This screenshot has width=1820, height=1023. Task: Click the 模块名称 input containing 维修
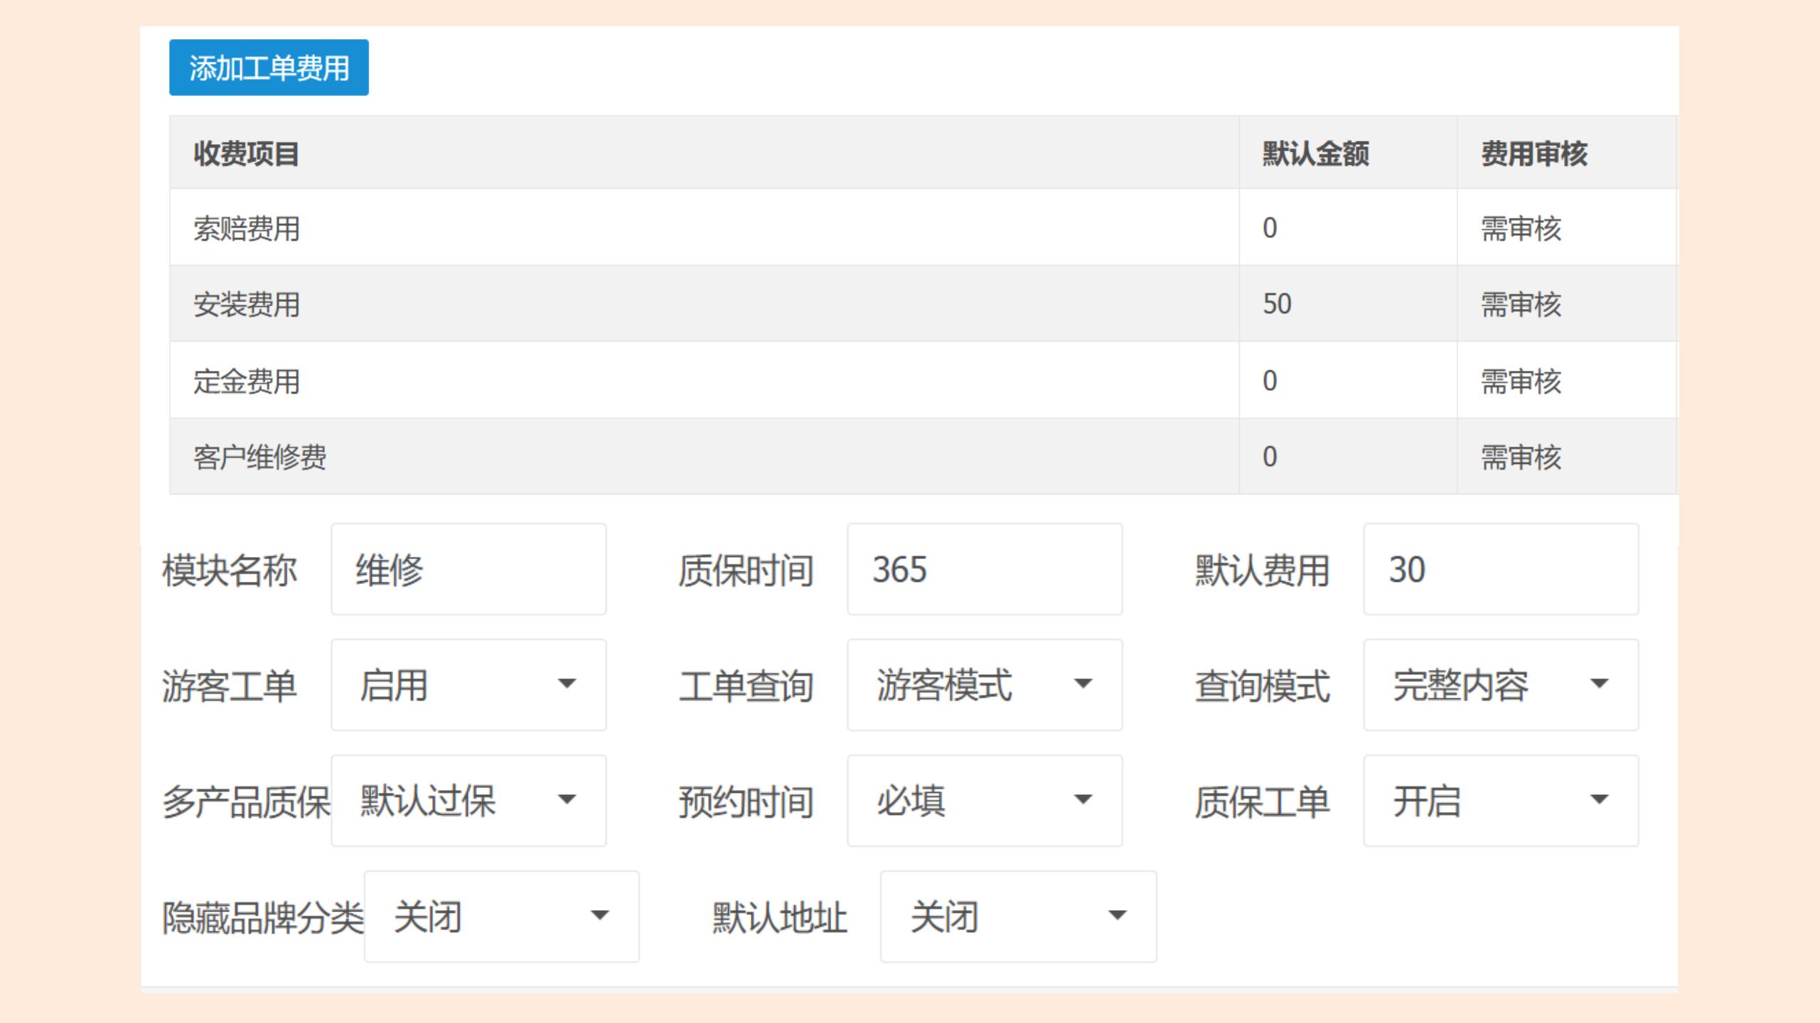click(468, 569)
